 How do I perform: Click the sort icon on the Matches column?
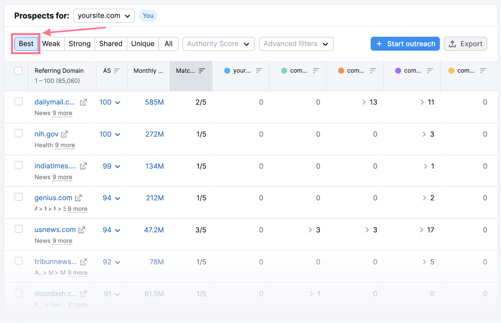click(202, 71)
